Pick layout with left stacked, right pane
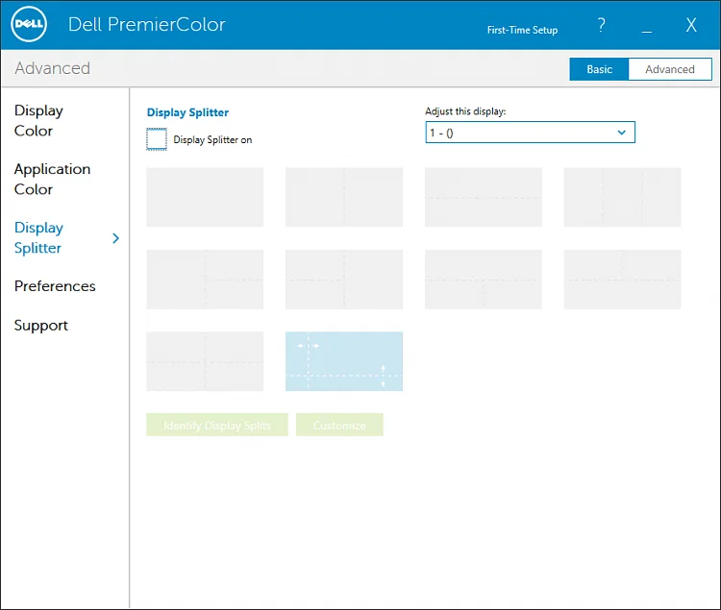721x610 pixels. click(344, 280)
